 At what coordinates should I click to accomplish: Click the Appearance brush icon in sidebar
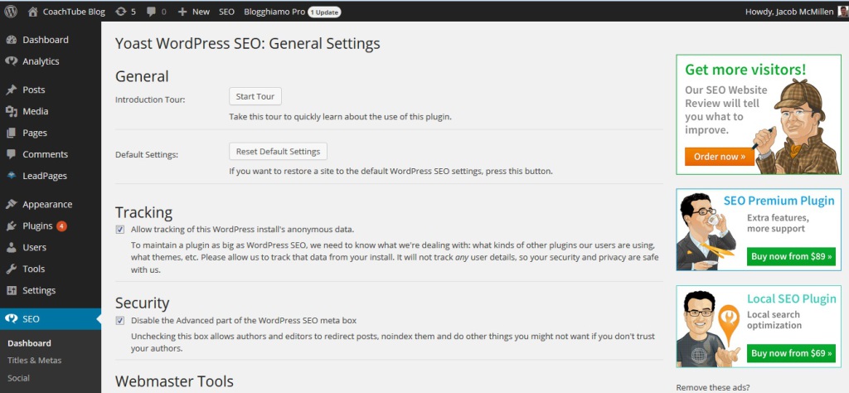[11, 204]
